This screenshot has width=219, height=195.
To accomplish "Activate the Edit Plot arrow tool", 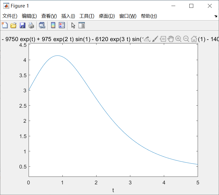I will [73, 25].
